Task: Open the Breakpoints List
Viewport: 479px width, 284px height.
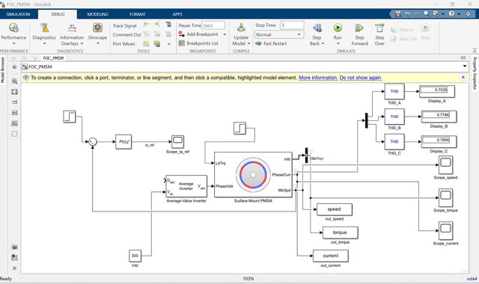Action: [198, 43]
